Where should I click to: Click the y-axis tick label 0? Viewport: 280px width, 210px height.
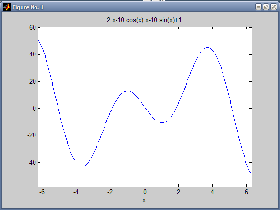[x=35, y=108]
